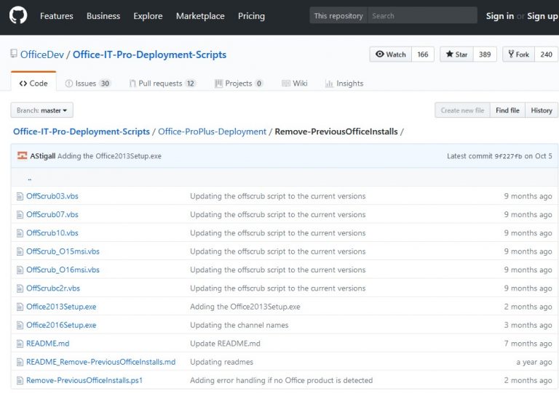559x393 pixels.
Task: Open latest commit hash 9f227fb
Action: [508, 156]
